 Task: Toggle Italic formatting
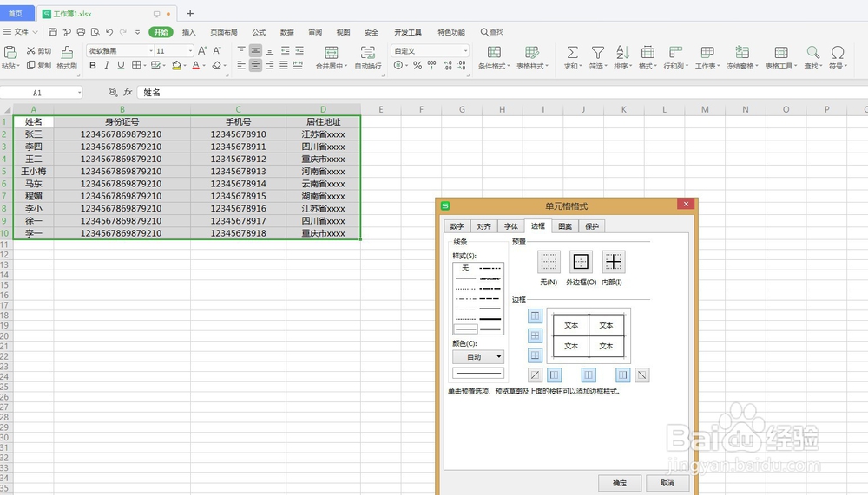[x=106, y=65]
